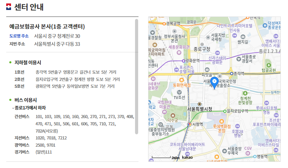The width and height of the screenshot is (288, 168).
Task: Select the 시청역 station marker
Action: pyautogui.click(x=189, y=125)
